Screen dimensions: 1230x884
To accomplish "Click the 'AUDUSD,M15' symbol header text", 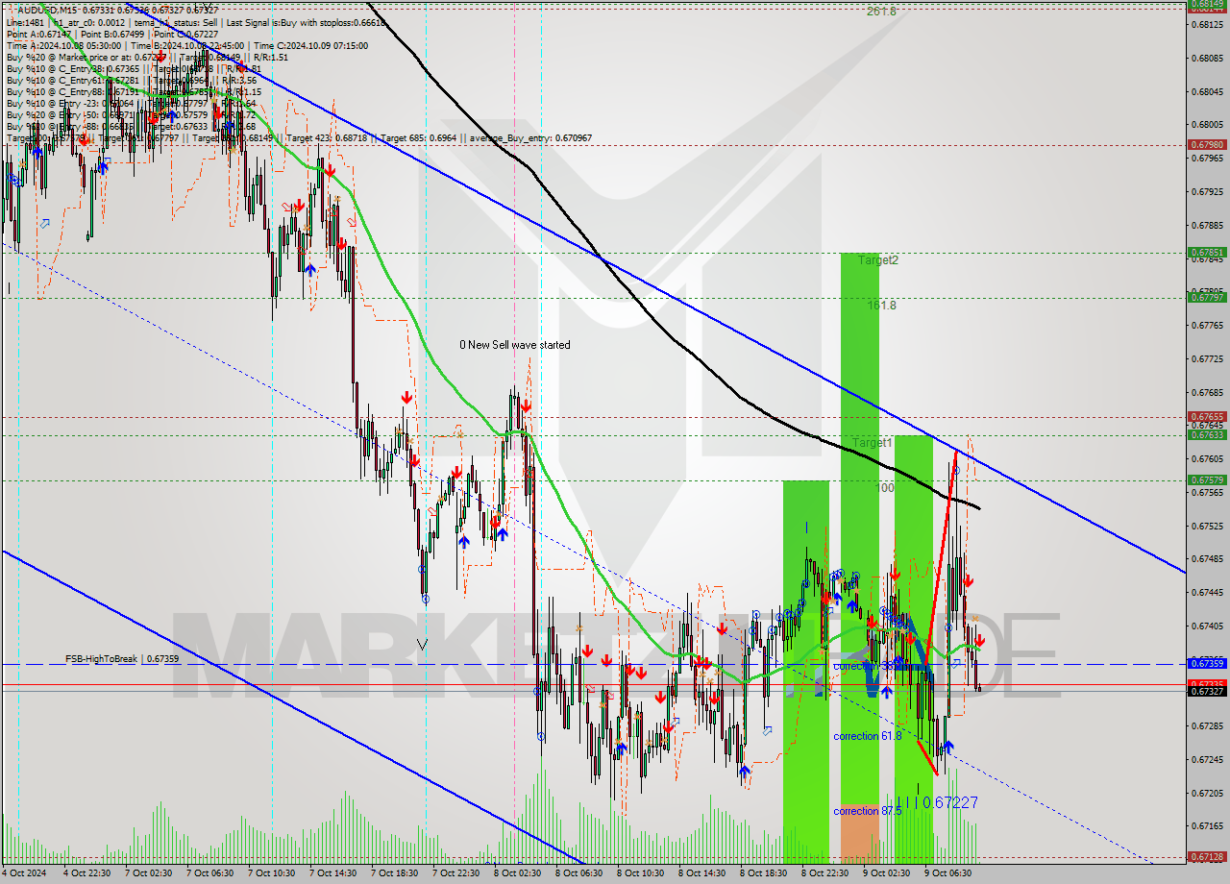I will click(x=45, y=11).
